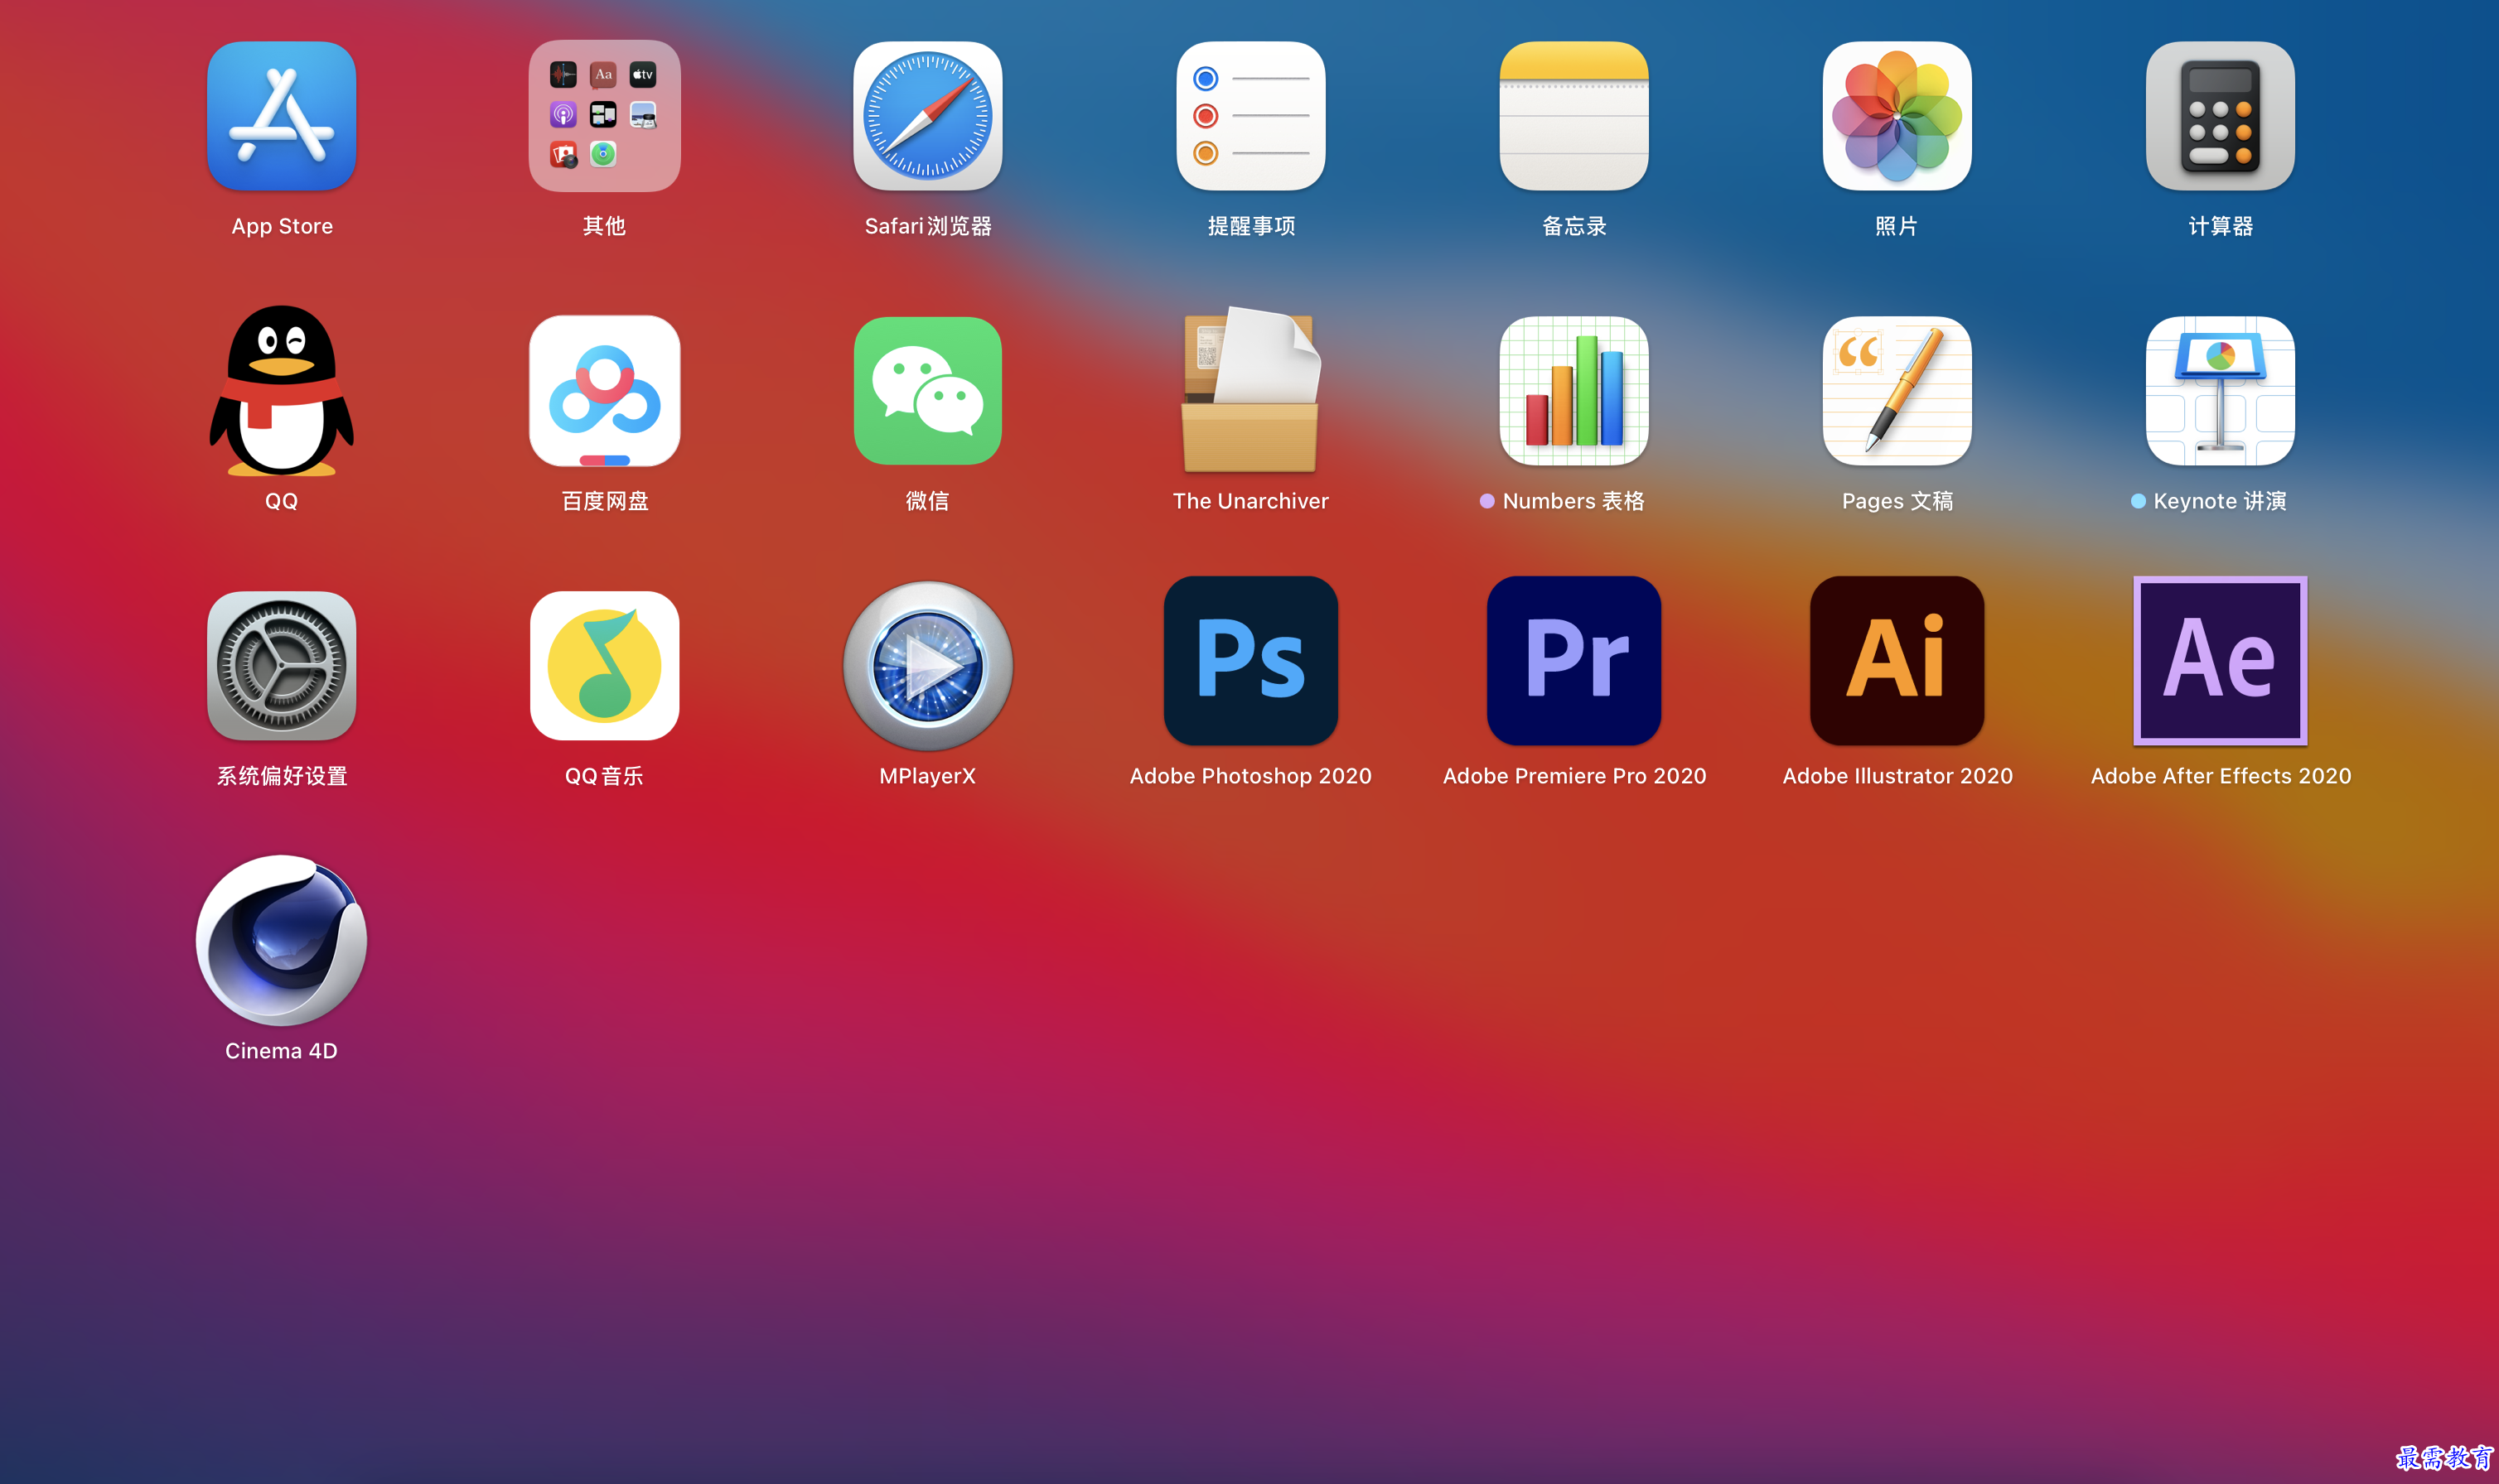Click the "计算器" label text
2499x1484 pixels.
click(2221, 227)
